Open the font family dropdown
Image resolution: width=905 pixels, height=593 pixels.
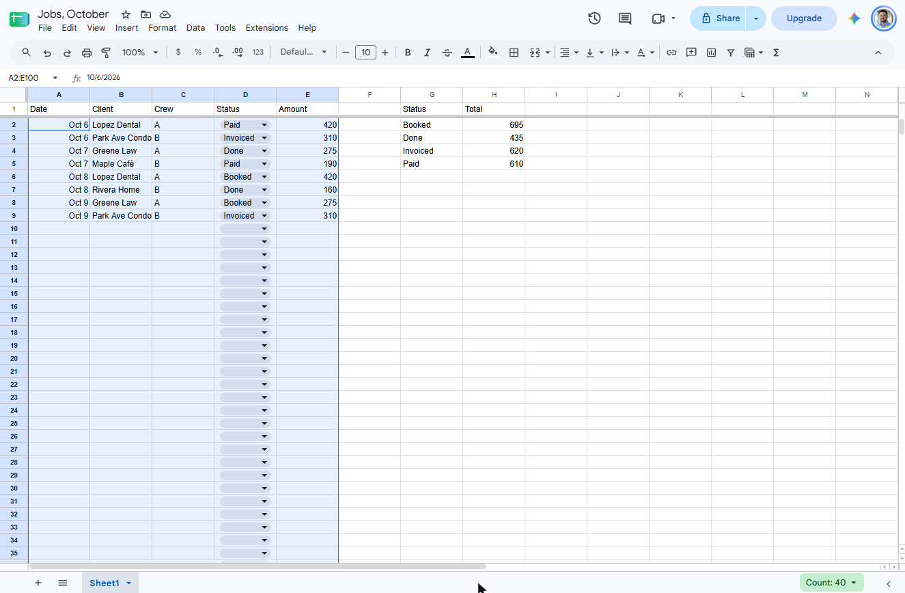point(304,53)
